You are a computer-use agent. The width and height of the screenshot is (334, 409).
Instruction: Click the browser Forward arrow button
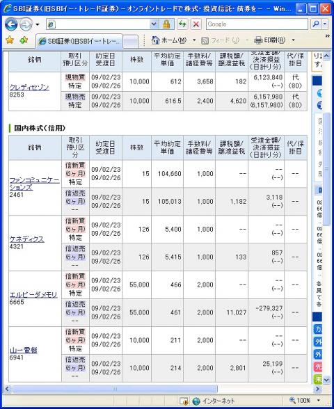click(x=26, y=24)
